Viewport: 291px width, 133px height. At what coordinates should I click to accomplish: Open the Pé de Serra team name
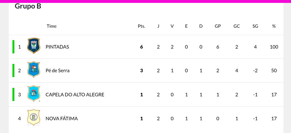coord(58,71)
